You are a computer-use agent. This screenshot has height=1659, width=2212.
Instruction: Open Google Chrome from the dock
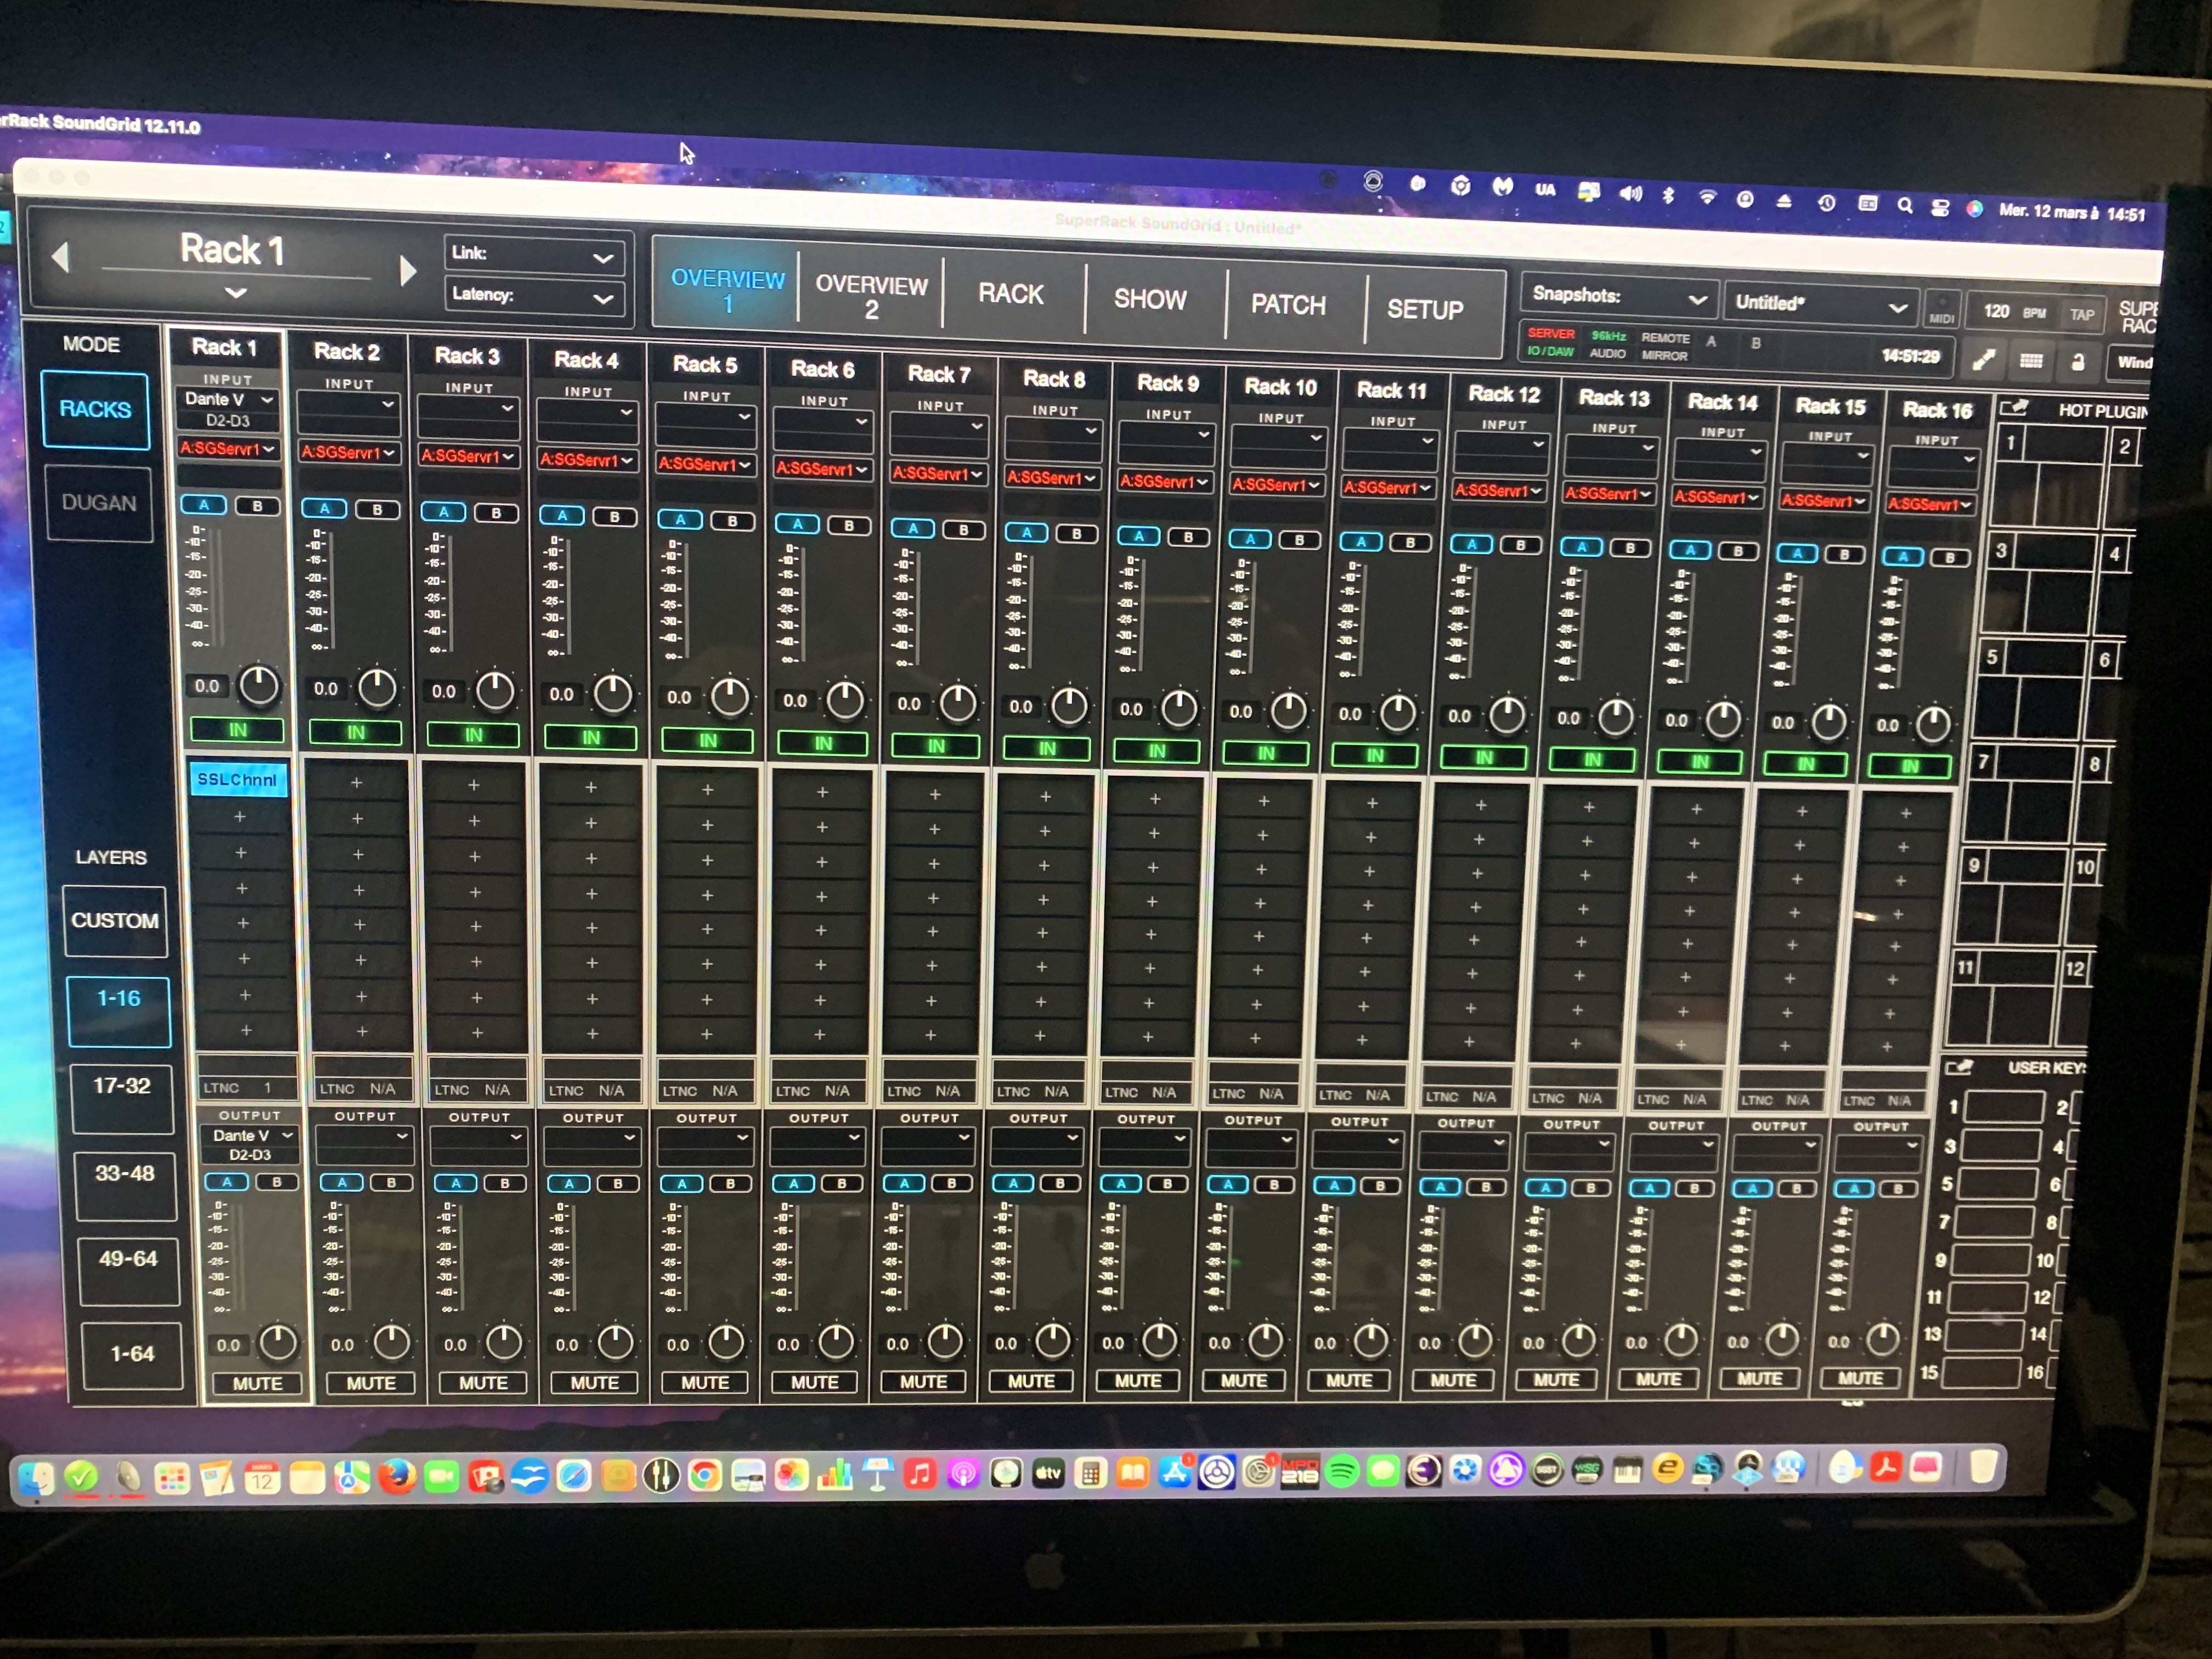point(704,1475)
